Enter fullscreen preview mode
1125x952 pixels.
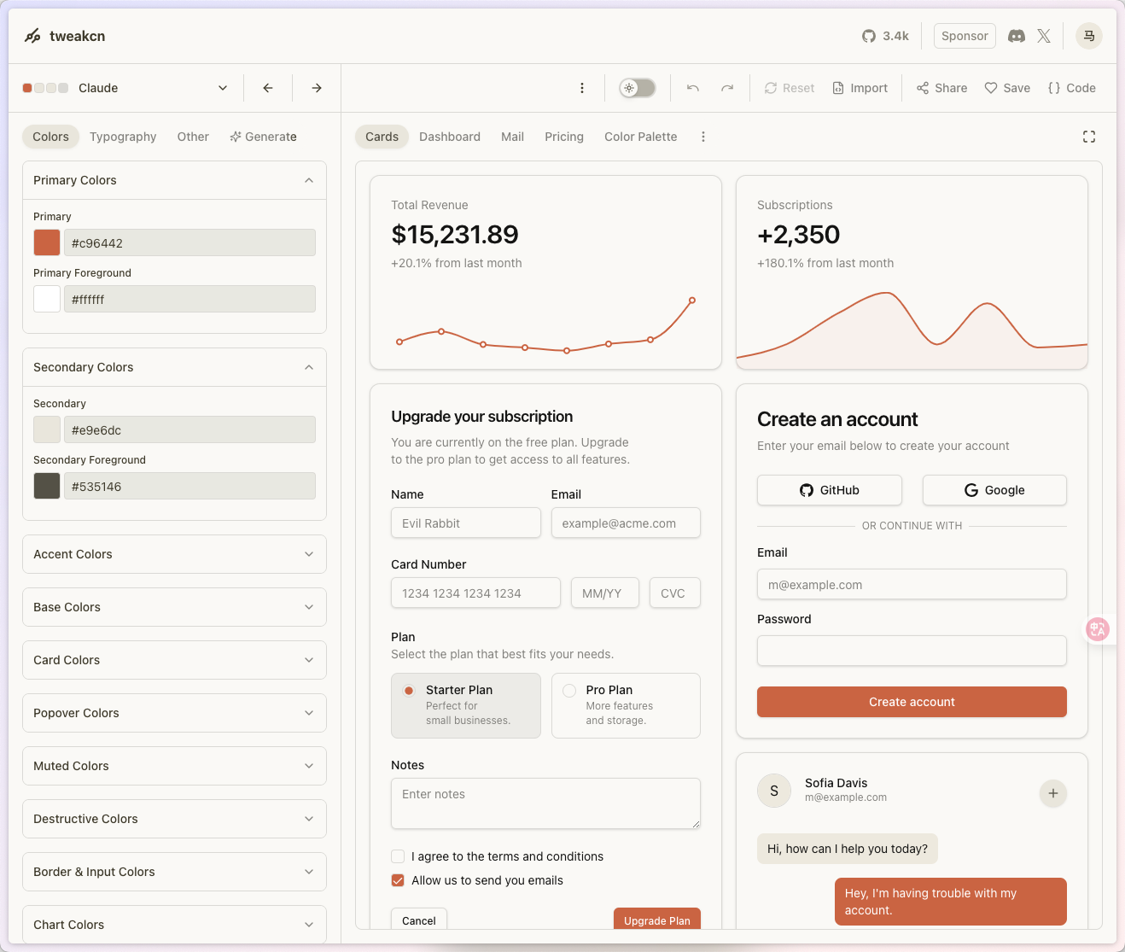1089,137
